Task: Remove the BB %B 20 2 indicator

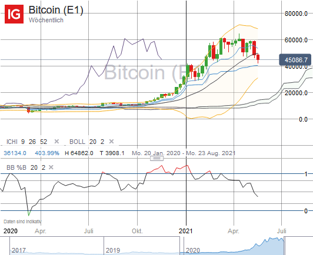Action: (x=51, y=167)
